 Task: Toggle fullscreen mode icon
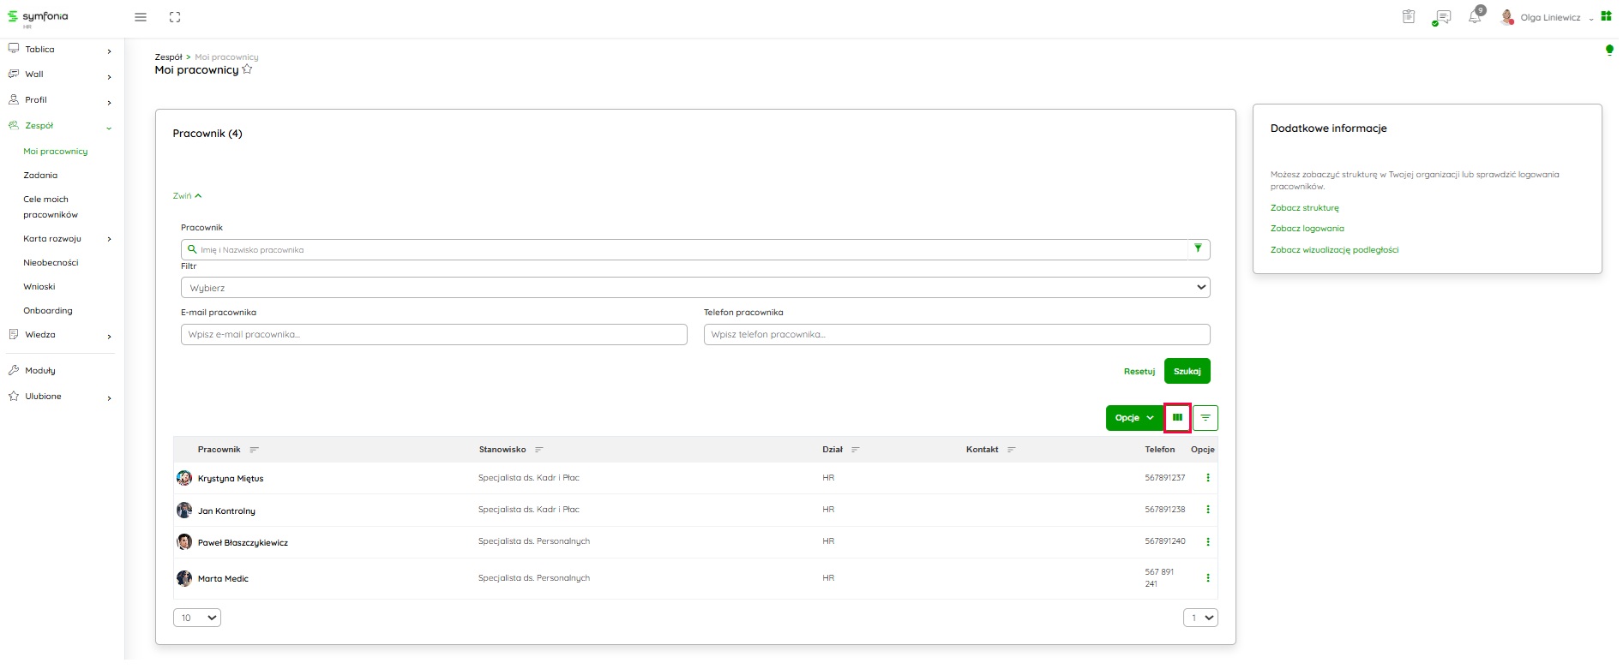[x=175, y=17]
